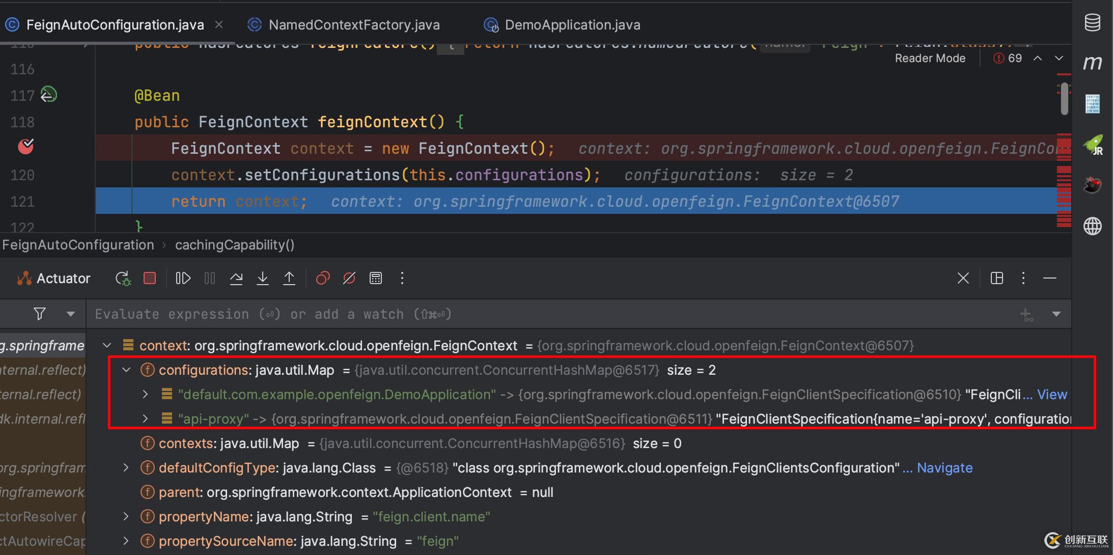Click the Step Over icon
The height and width of the screenshot is (555, 1113).
point(236,279)
